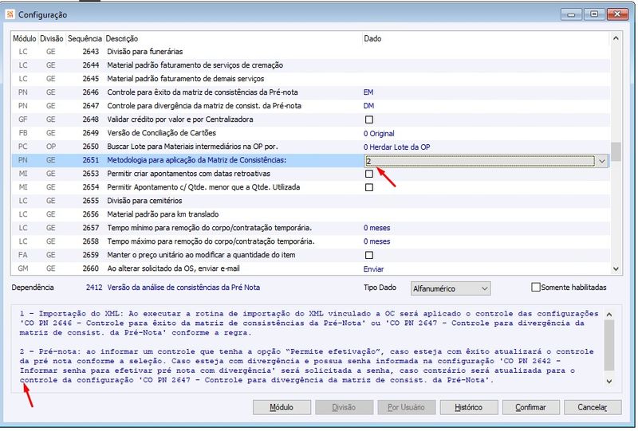Image resolution: width=638 pixels, height=431 pixels.
Task: Select row 2644 Material padrão serviços de cremação
Action: point(310,65)
